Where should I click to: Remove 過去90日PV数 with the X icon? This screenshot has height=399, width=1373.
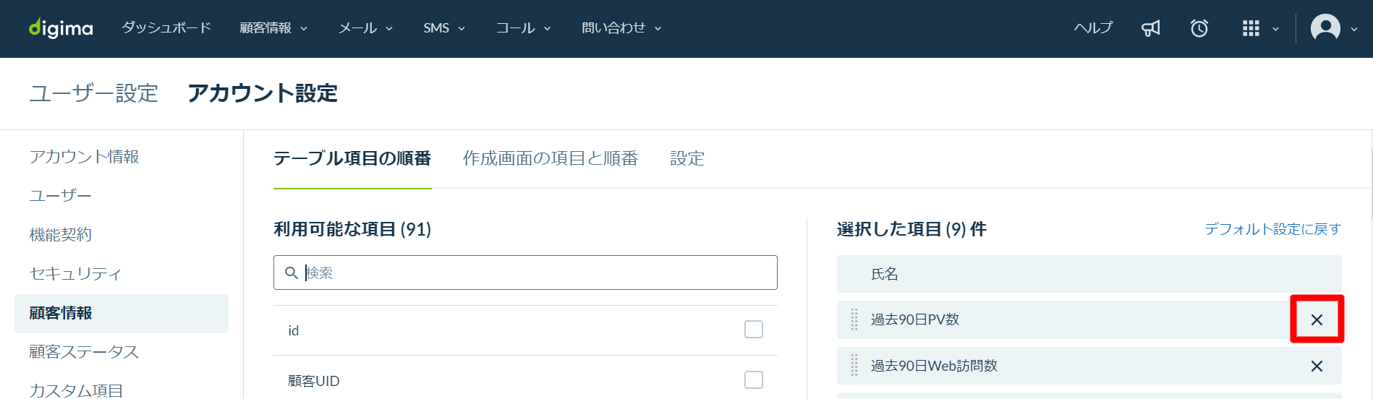click(x=1317, y=319)
